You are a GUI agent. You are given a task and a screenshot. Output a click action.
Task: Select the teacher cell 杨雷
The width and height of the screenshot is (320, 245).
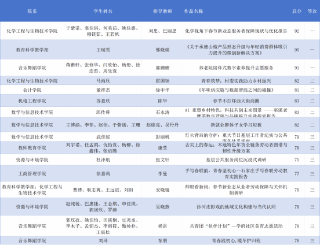[x=162, y=226]
